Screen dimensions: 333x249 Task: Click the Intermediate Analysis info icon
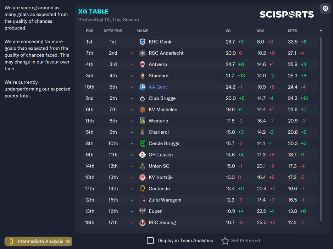pos(68,241)
